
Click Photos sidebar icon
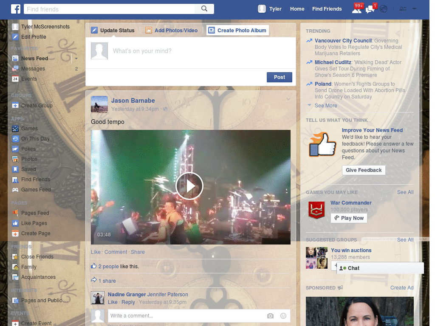[15, 159]
